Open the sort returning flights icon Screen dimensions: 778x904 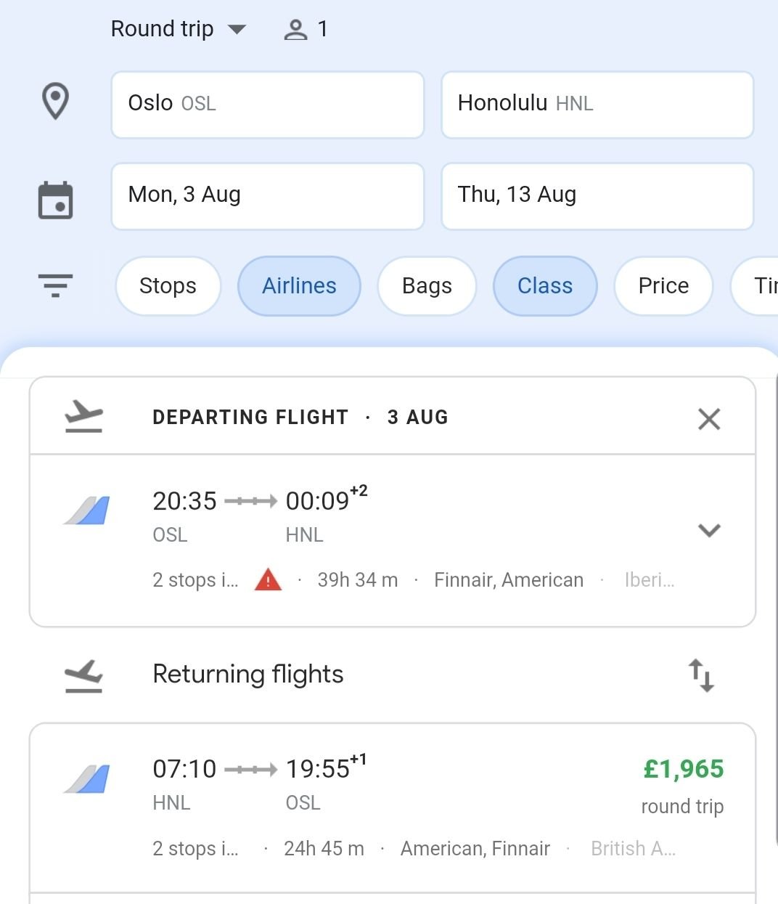[x=701, y=675]
